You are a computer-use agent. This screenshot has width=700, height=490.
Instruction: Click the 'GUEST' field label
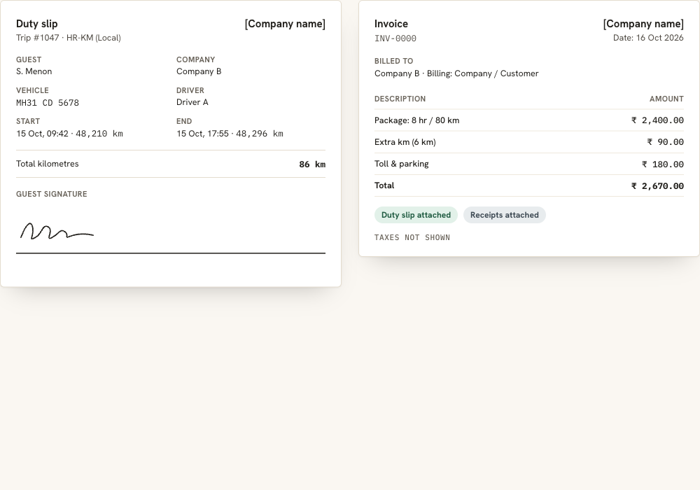tap(29, 59)
